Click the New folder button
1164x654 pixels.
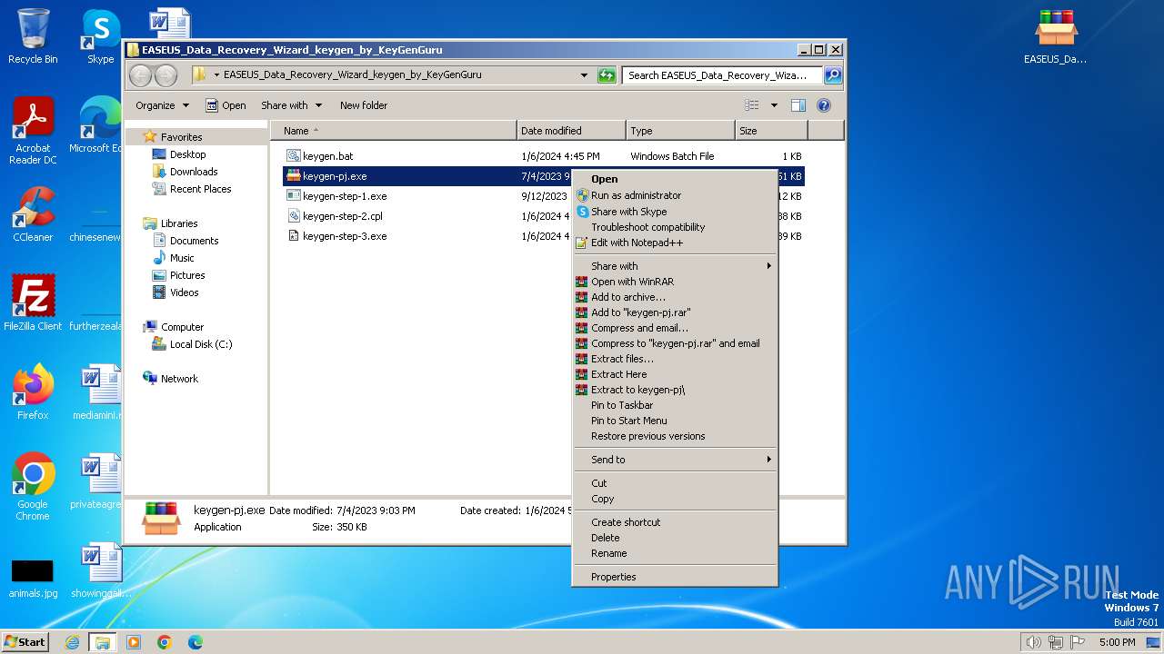click(364, 105)
